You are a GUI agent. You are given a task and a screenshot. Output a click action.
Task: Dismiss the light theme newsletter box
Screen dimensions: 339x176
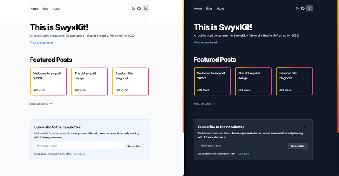coord(141,127)
